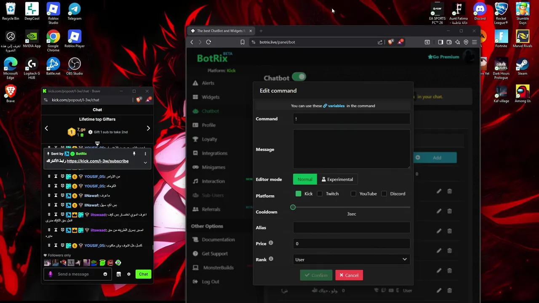Open Brave Shields icon in BotRix window
This screenshot has width=539, height=303.
[x=390, y=42]
